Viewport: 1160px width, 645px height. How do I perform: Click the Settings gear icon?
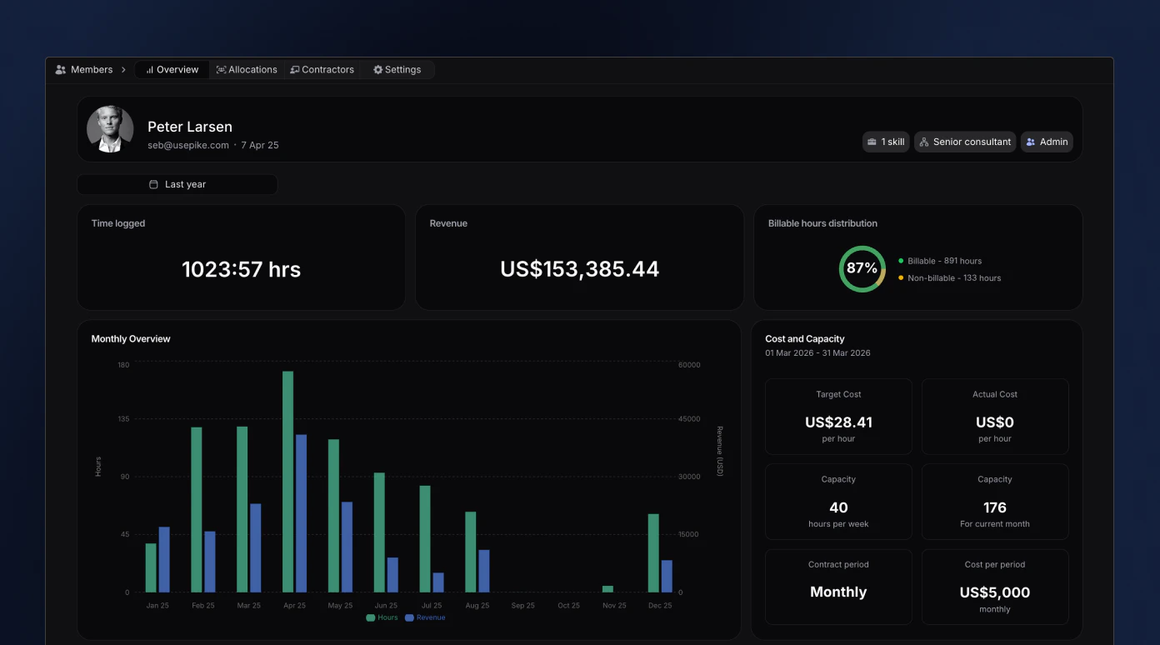[377, 70]
